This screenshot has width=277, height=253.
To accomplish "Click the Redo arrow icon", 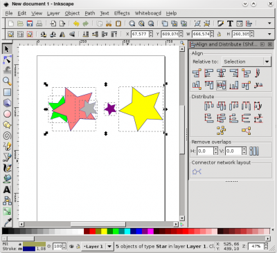I will coord(86,24).
